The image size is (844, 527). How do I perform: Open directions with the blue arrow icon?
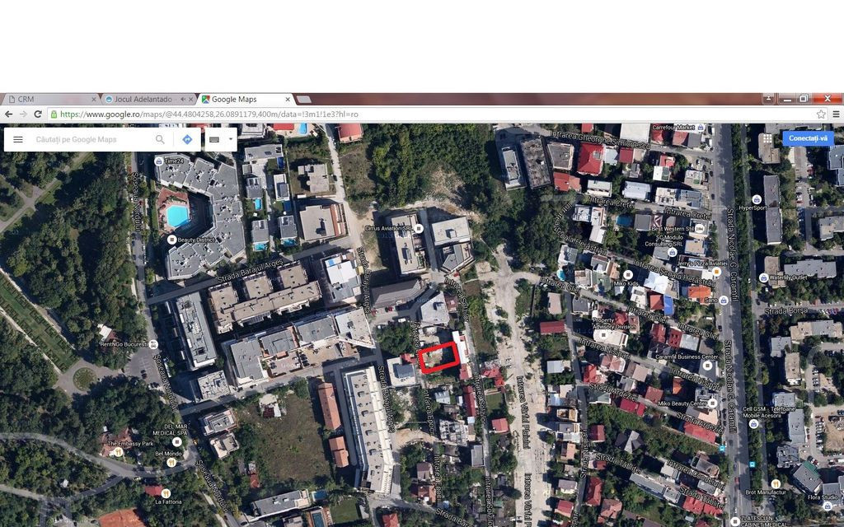[187, 139]
